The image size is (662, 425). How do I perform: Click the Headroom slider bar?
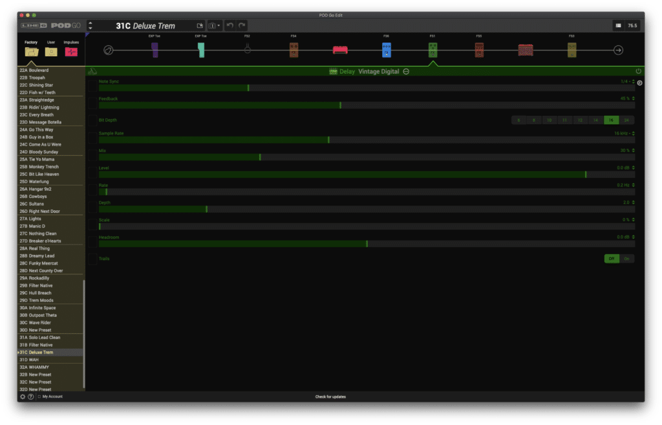[367, 244]
